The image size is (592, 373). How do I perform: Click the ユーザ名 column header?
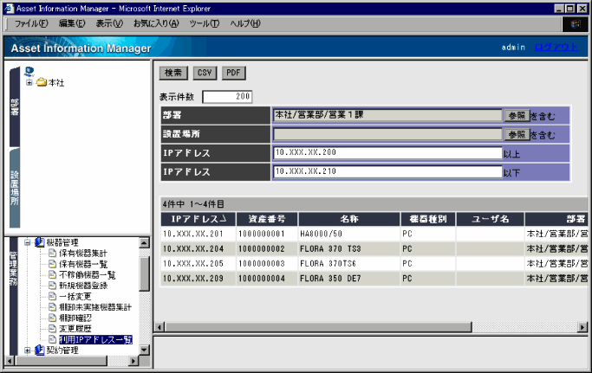point(490,219)
